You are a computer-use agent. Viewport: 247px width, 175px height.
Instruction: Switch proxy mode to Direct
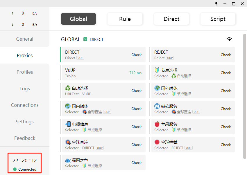(171, 19)
